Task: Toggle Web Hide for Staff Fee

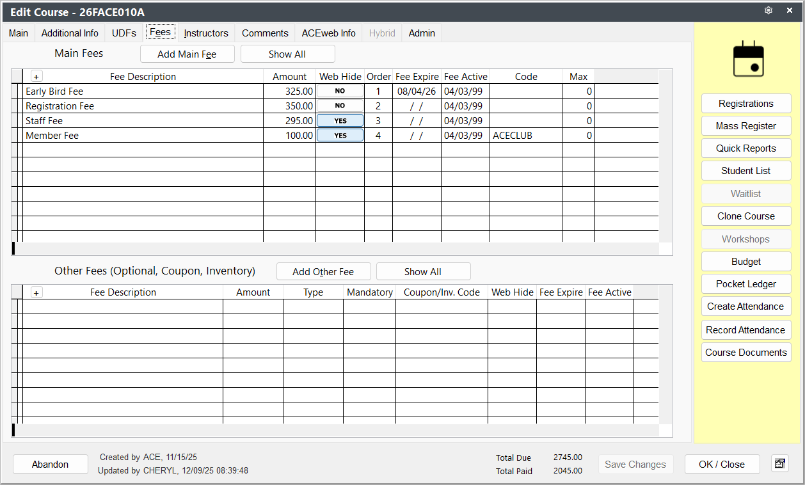Action: (x=340, y=120)
